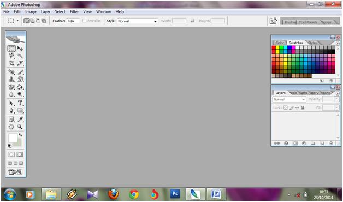Select the Hand tool
343x202 pixels.
click(x=11, y=127)
